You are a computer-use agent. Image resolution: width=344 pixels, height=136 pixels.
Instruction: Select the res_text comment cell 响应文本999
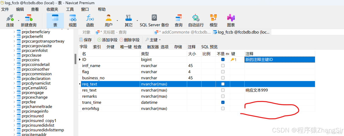[280, 90]
